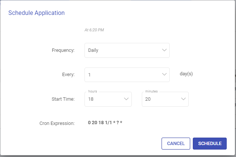This screenshot has width=236, height=157.
Task: Click the 'At 6:20 PM' schedule summary text
Action: point(94,30)
